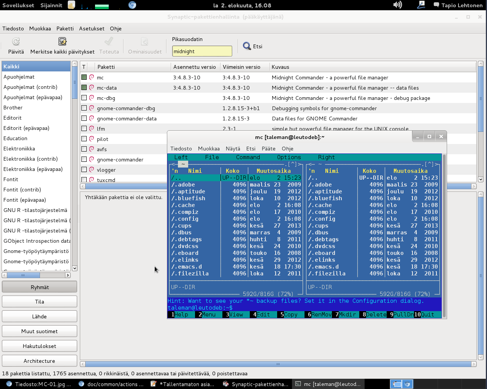Screen dimensions: 487x389
Task: Click the Pikasuodatin quick filter field
Action: tap(202, 51)
